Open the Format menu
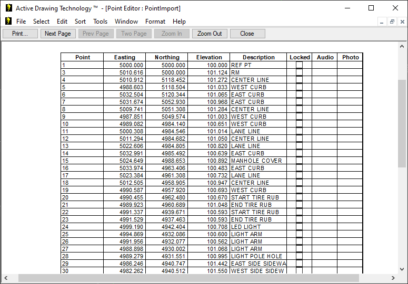 point(155,22)
